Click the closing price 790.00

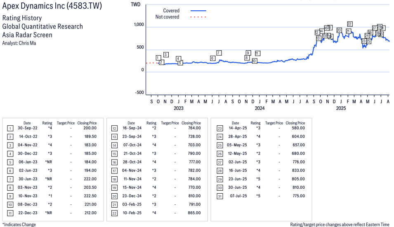[x=194, y=154]
